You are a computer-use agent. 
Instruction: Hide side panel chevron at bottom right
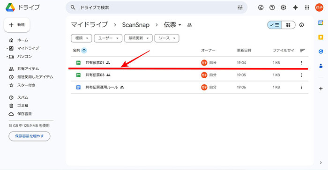pyautogui.click(x=321, y=163)
